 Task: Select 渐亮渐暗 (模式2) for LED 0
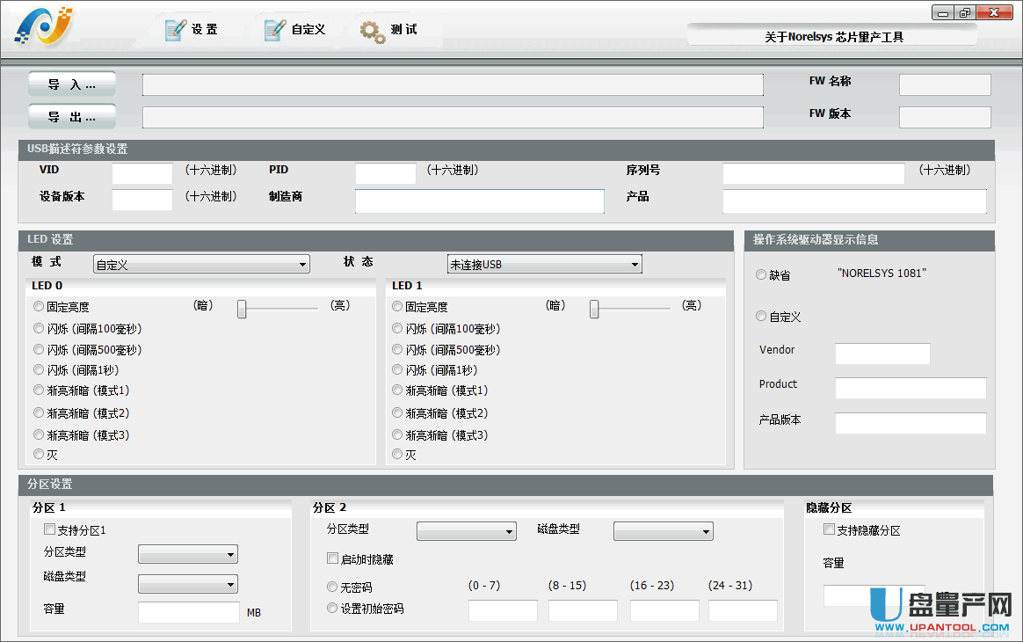point(37,412)
